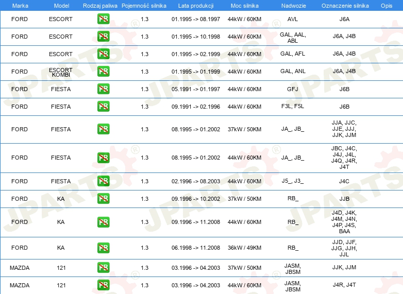Click the model name ESCORT KOMBI

click(x=61, y=72)
